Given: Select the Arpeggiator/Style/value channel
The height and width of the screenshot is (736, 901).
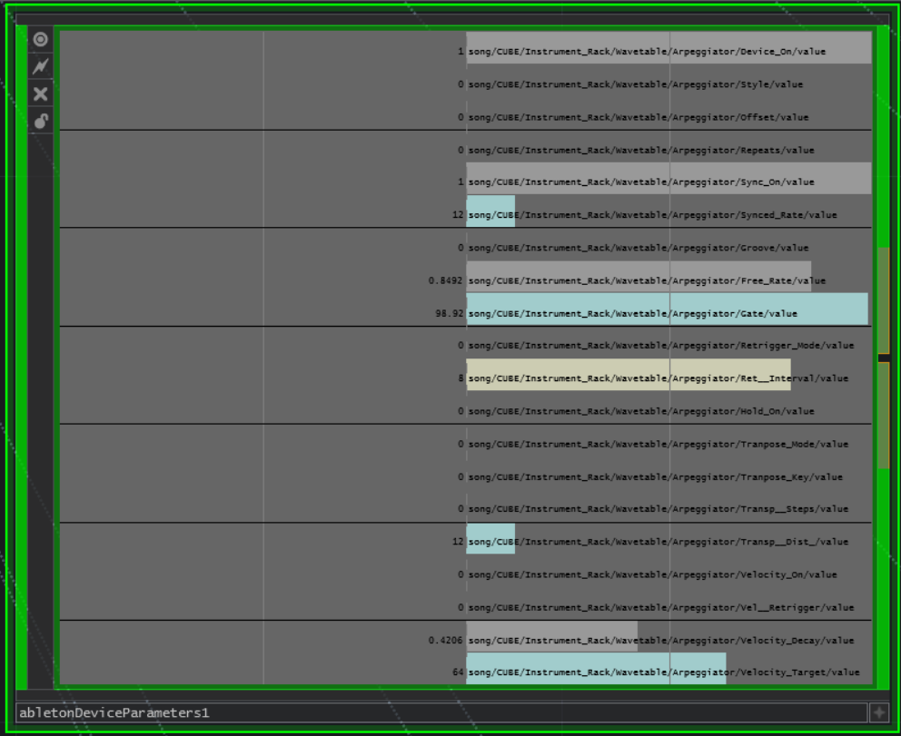Looking at the screenshot, I should pyautogui.click(x=636, y=84).
